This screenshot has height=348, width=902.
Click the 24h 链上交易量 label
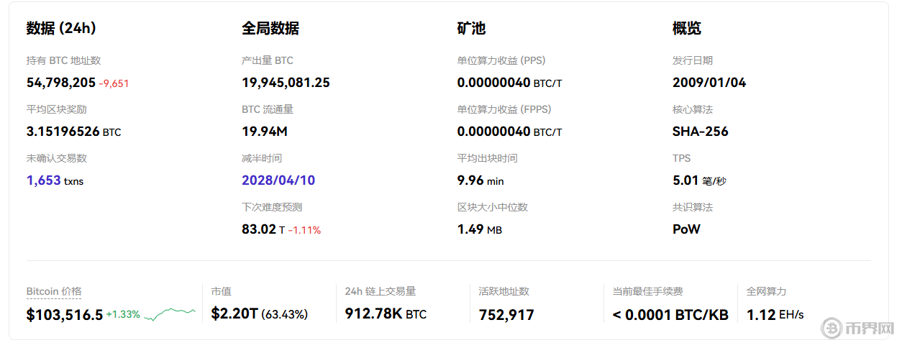[x=381, y=291]
